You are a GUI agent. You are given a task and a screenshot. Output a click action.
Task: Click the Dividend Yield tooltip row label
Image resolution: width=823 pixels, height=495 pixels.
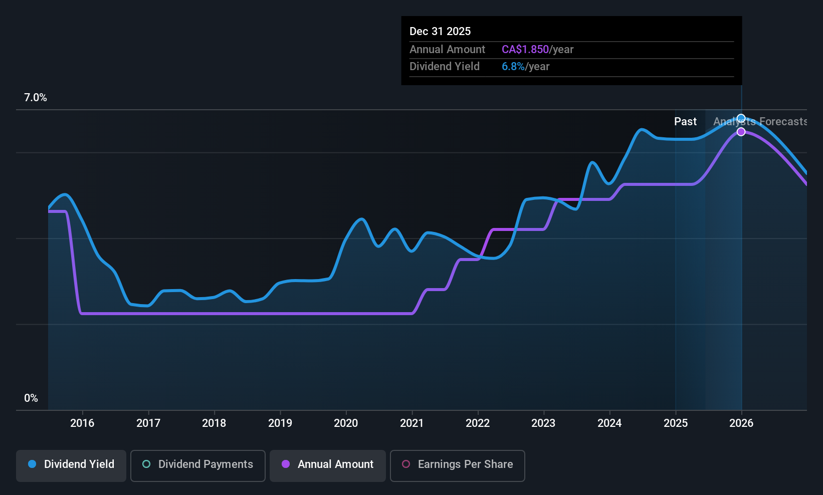tap(444, 67)
